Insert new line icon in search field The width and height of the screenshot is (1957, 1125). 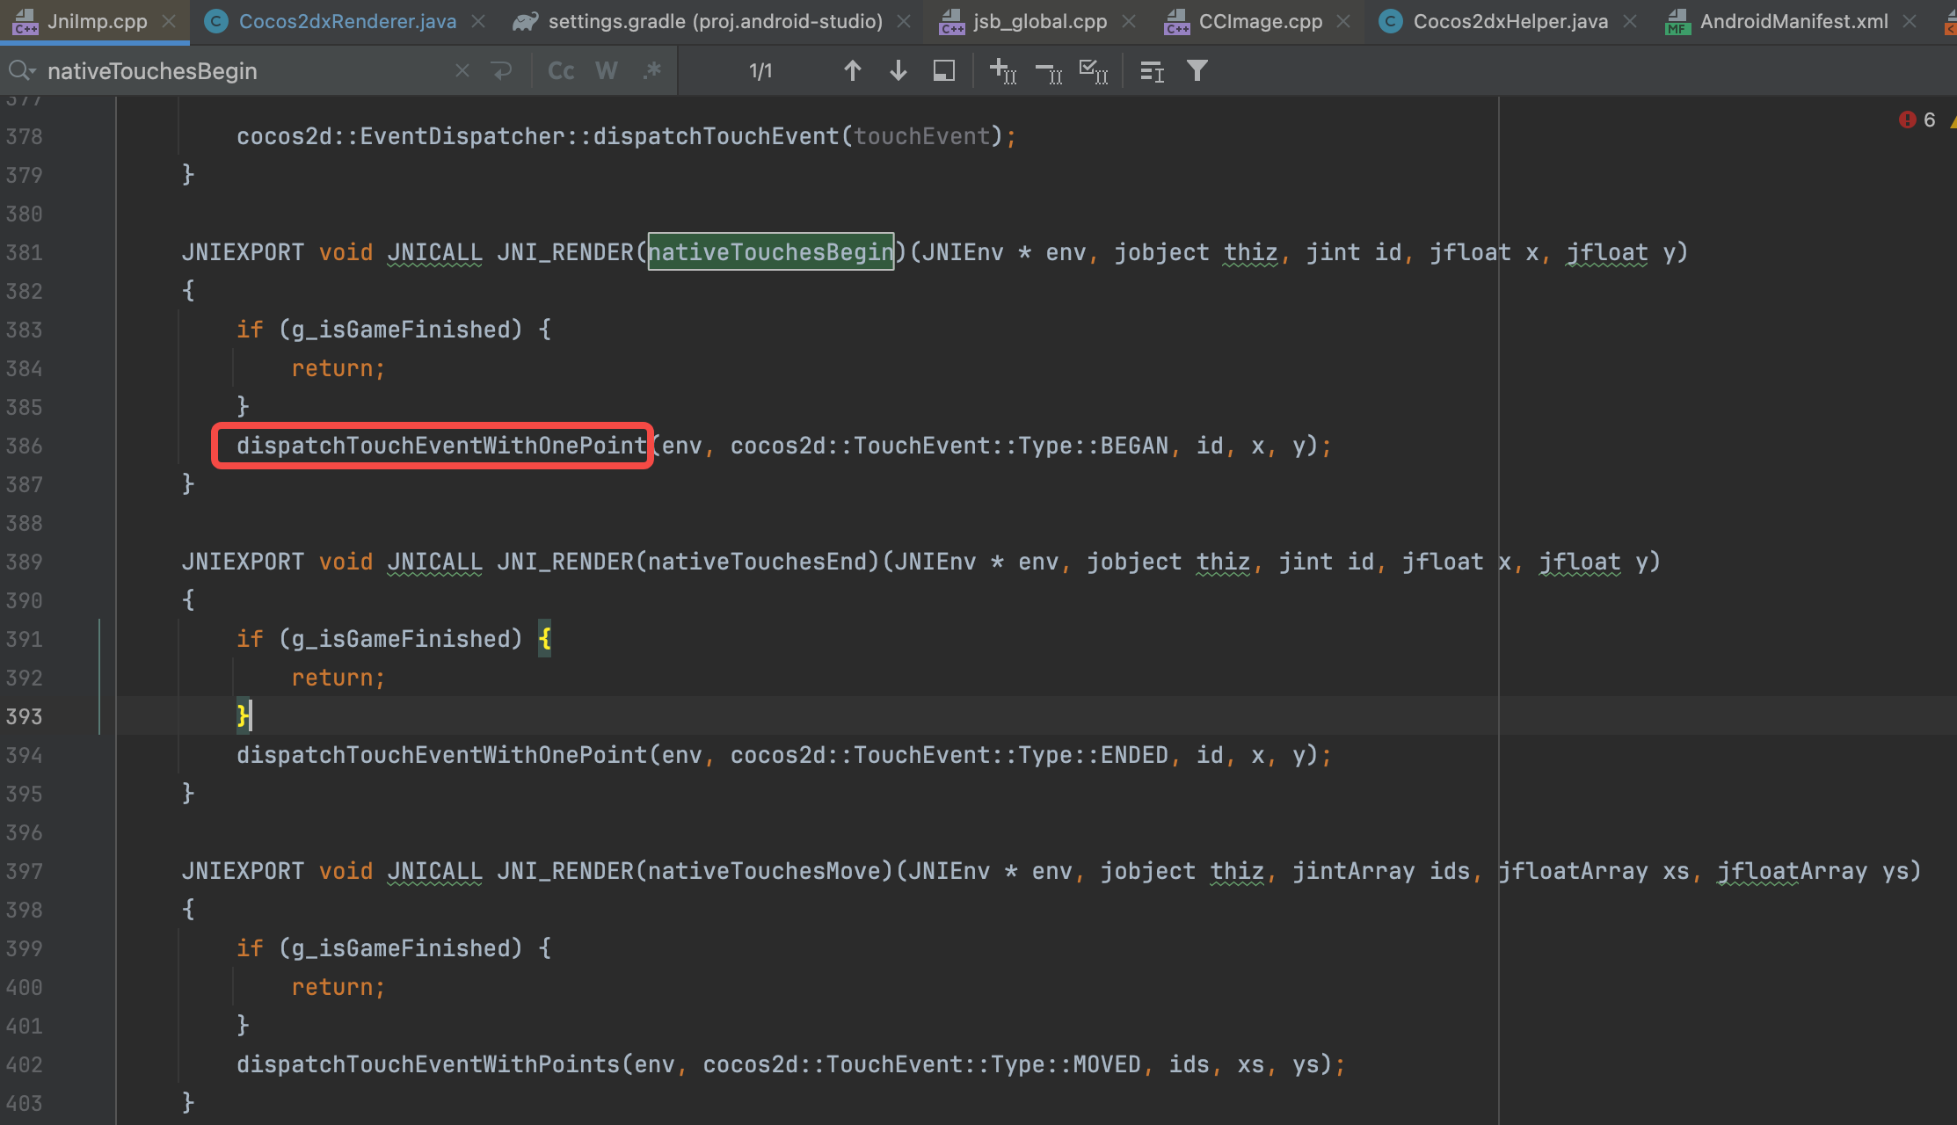point(502,71)
